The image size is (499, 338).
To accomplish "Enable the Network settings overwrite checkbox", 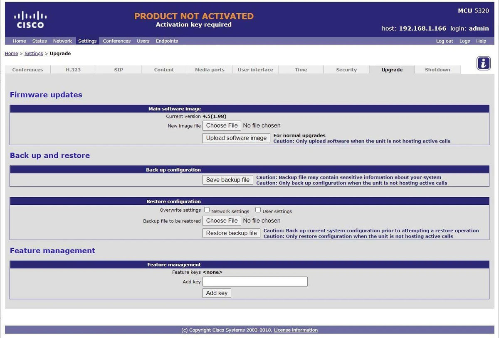I will [x=207, y=210].
